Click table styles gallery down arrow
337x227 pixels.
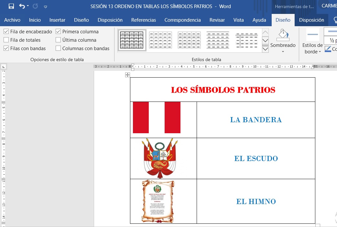coord(266,40)
